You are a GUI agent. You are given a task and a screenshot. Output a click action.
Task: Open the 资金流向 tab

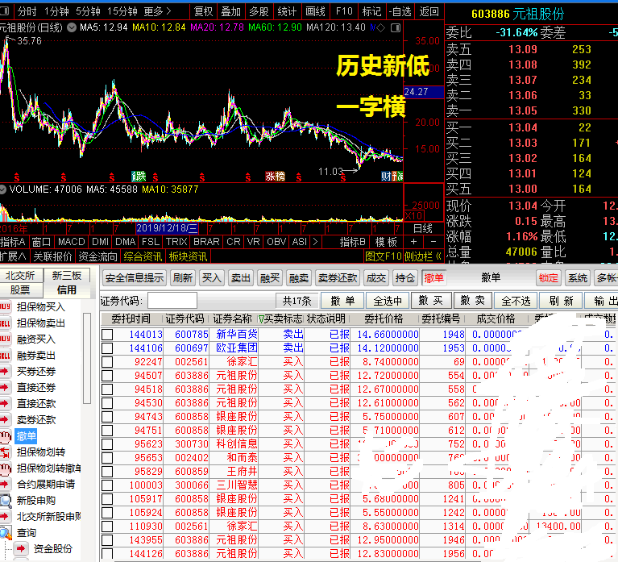pyautogui.click(x=97, y=256)
